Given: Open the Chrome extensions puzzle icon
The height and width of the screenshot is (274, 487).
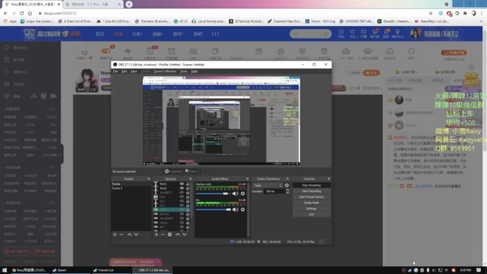Looking at the screenshot, I should [x=465, y=13].
